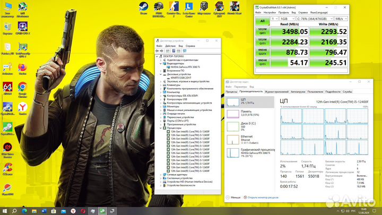This screenshot has width=382, height=215.
Task: Open the This PC desktop icon
Action: [x=7, y=10]
